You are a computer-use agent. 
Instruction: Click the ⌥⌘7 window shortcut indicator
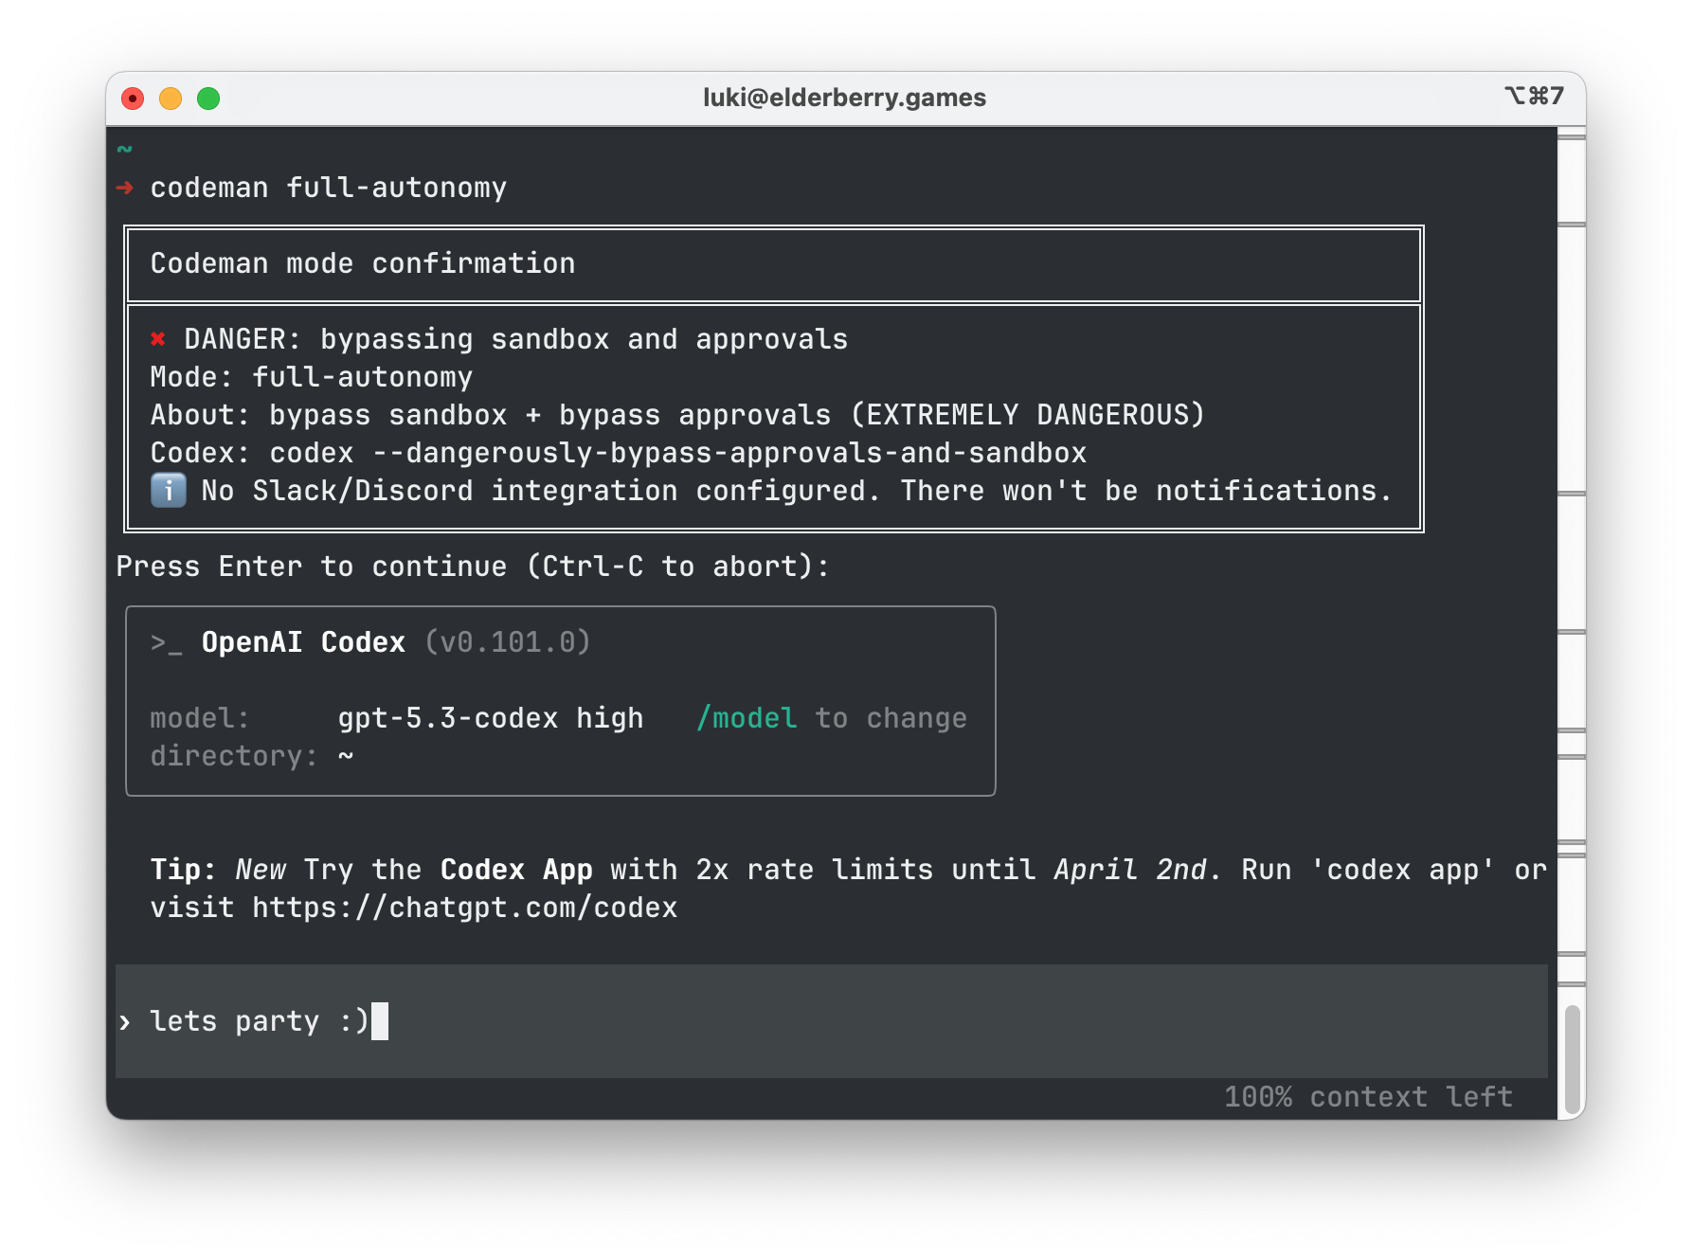[1534, 97]
